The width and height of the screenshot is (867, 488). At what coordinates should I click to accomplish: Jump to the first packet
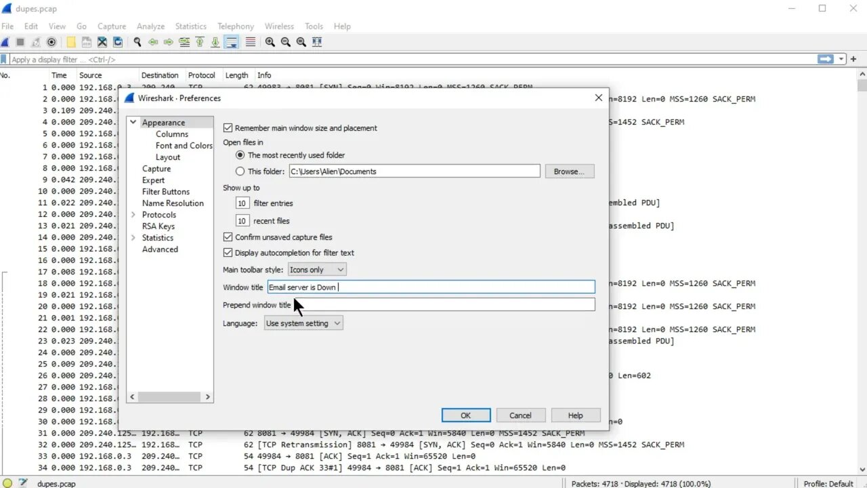tap(200, 42)
